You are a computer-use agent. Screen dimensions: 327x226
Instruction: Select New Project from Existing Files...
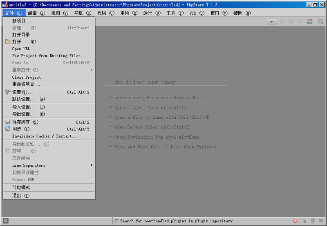49,56
